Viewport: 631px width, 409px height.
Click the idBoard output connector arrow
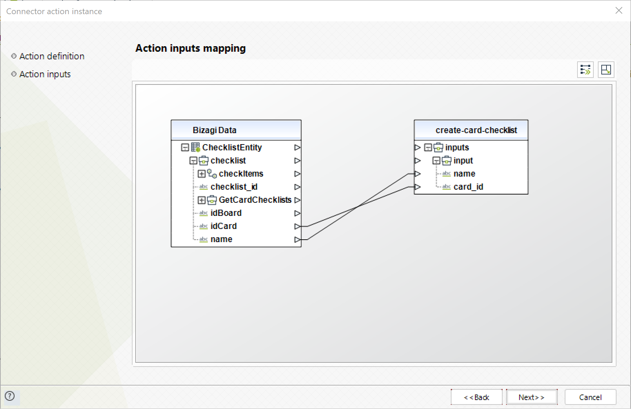pyautogui.click(x=297, y=213)
